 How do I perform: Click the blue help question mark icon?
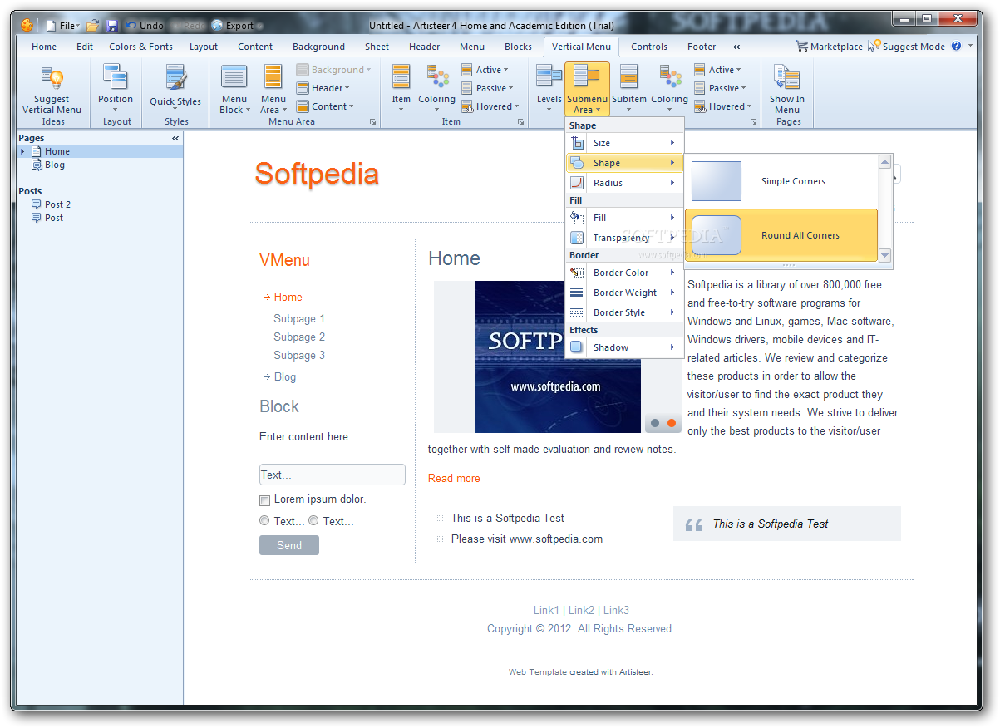[956, 47]
